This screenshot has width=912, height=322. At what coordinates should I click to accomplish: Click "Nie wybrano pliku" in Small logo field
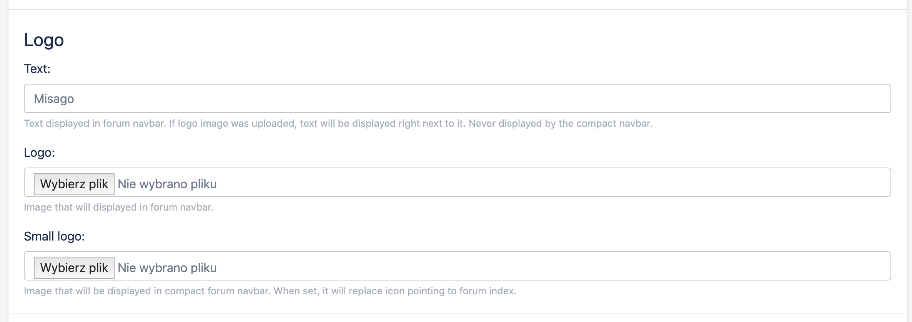point(167,268)
